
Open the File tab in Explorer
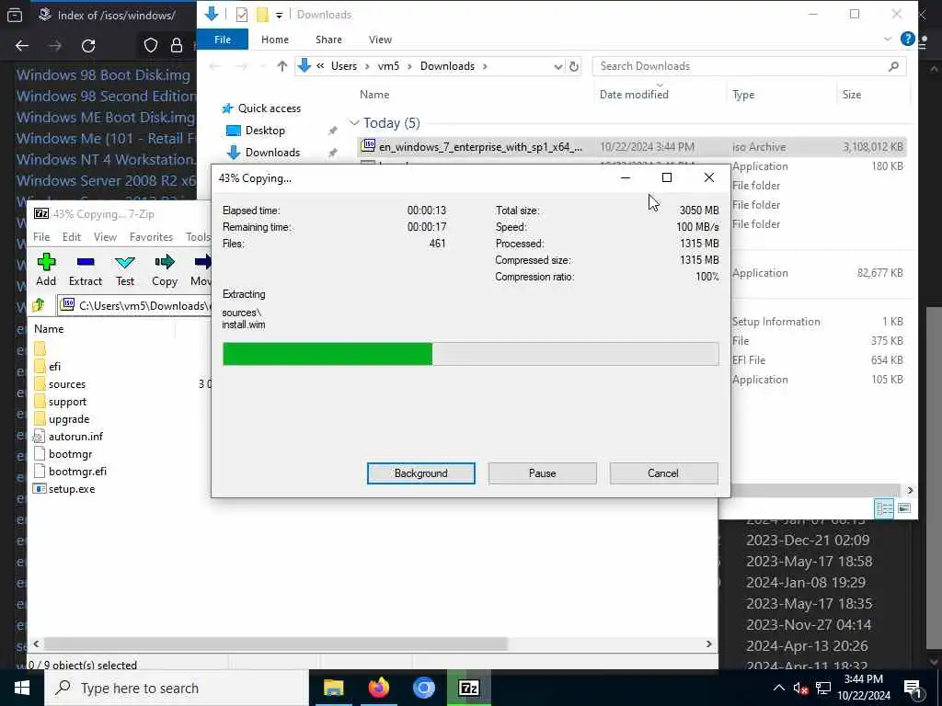[x=223, y=39]
